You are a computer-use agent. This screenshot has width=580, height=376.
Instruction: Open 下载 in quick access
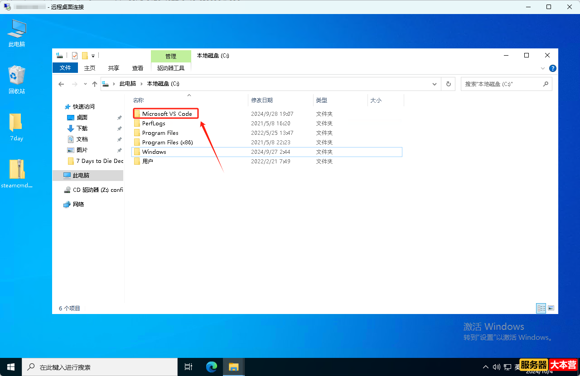pyautogui.click(x=82, y=129)
